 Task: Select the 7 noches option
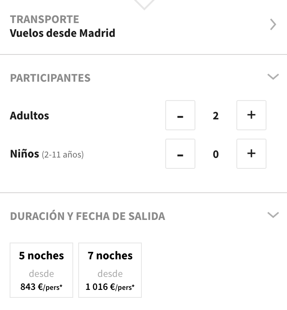coord(110,270)
